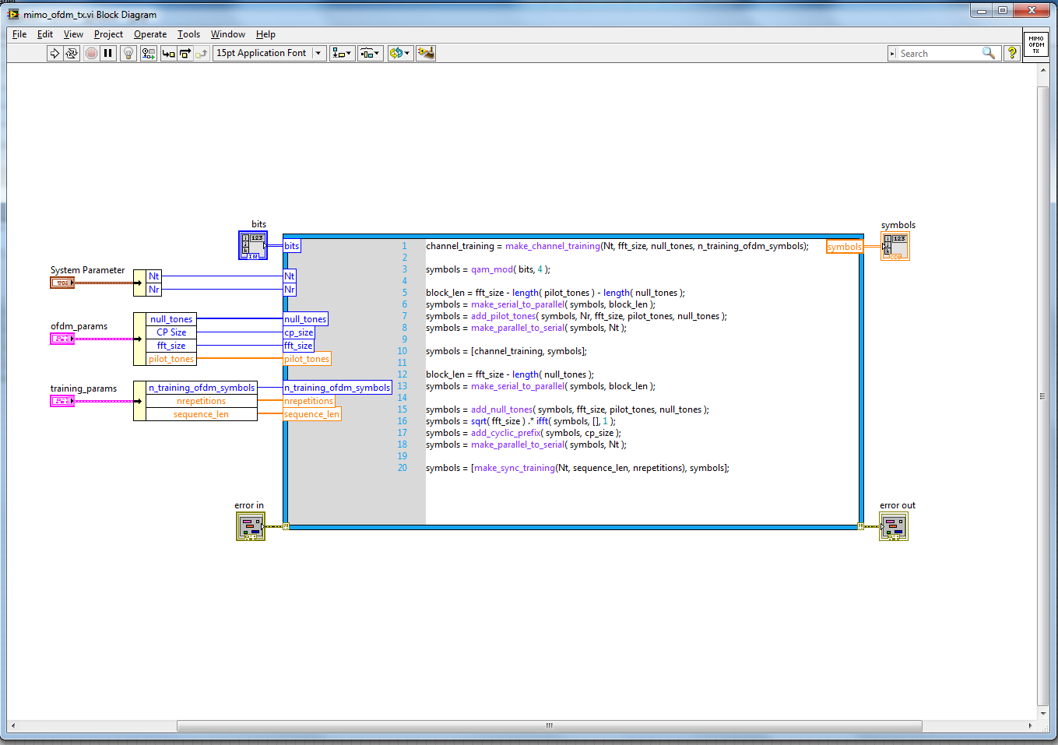Click inside the Search field
Screen dimensions: 1058x745
click(938, 53)
